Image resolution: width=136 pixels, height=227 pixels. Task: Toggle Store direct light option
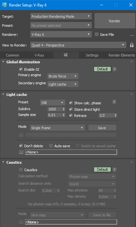point(71,109)
